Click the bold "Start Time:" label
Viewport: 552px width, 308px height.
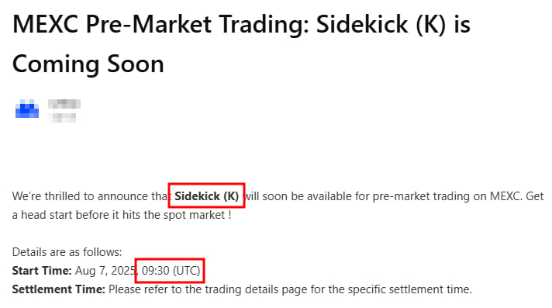[42, 271]
